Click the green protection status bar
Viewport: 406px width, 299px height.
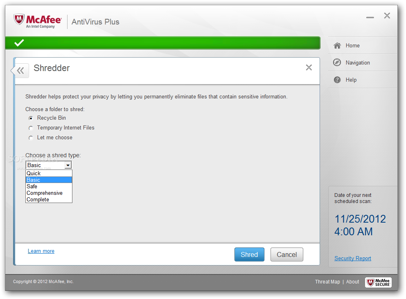(162, 43)
